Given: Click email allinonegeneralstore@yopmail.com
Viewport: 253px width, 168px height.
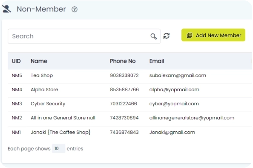Looking at the screenshot, I should pos(192,118).
